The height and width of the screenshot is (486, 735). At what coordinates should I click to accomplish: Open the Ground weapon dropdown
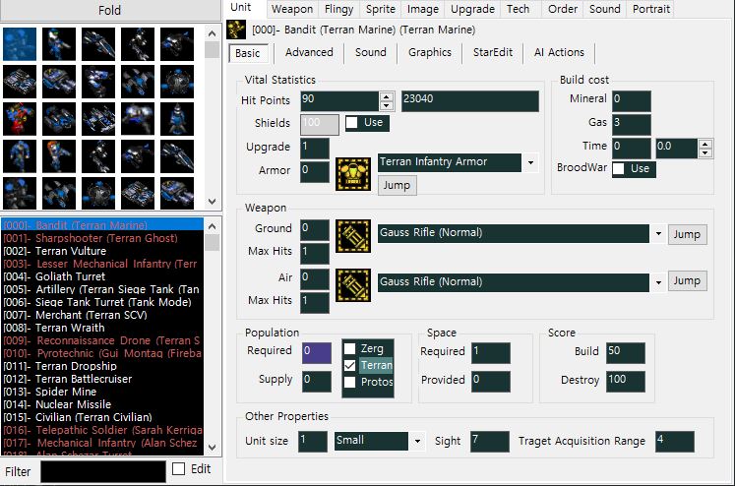pos(658,233)
